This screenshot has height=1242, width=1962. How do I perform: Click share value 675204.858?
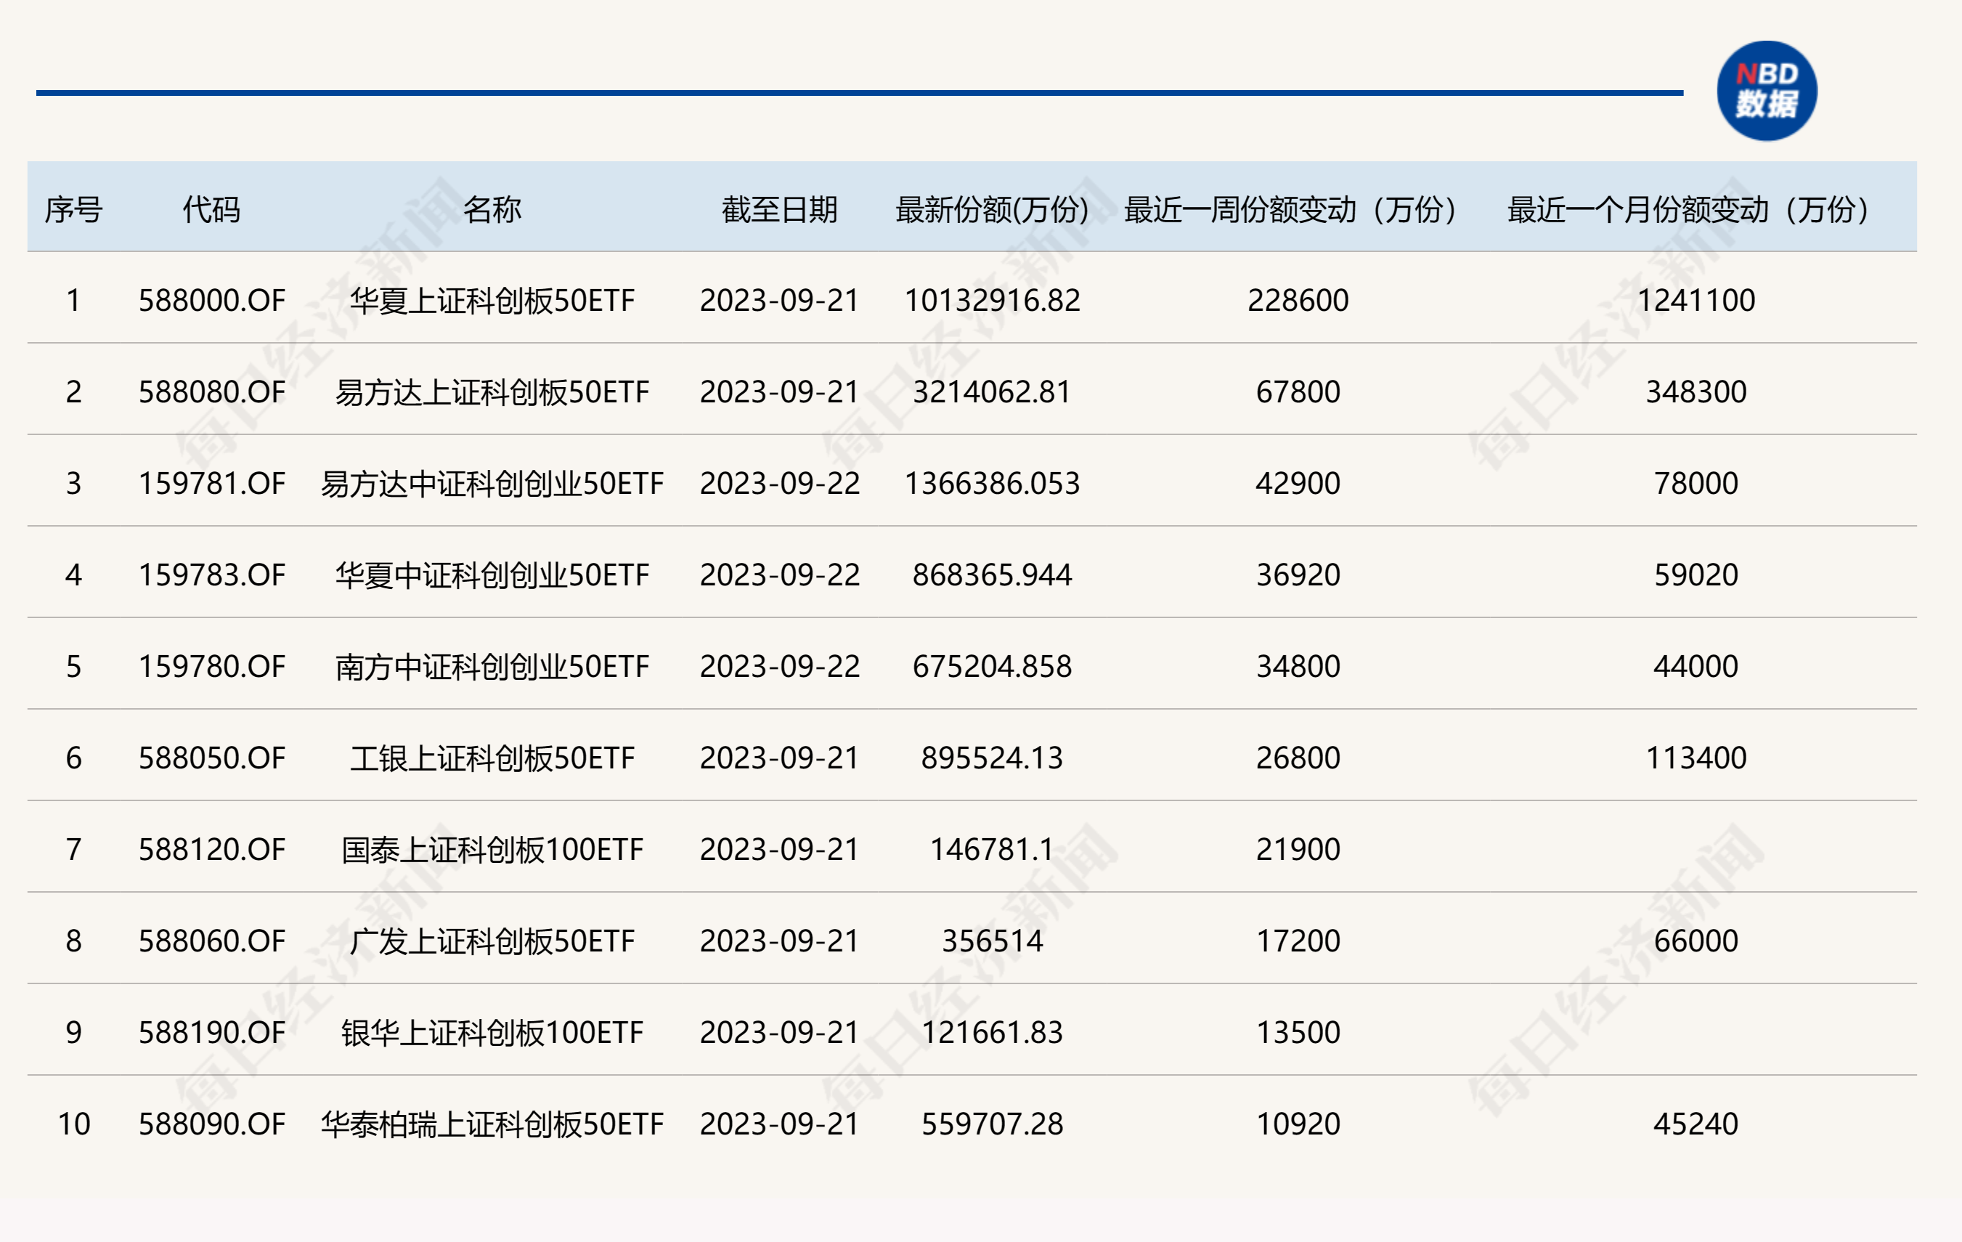pyautogui.click(x=993, y=667)
